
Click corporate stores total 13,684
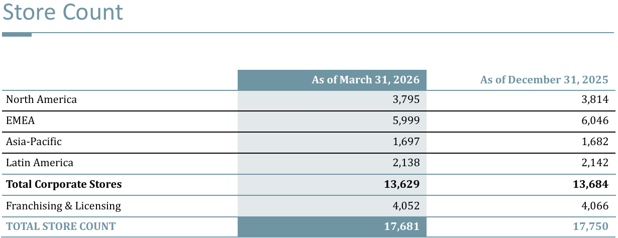point(590,184)
